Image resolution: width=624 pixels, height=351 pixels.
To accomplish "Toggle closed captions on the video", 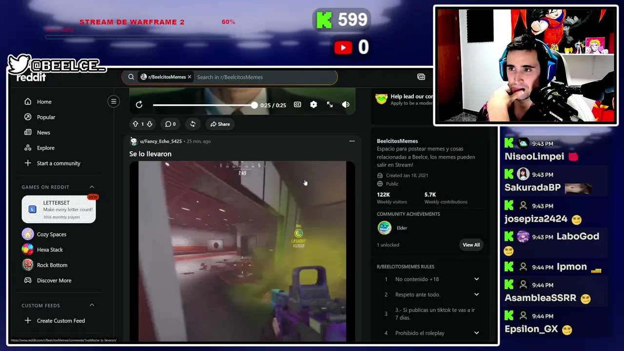I will tap(297, 105).
